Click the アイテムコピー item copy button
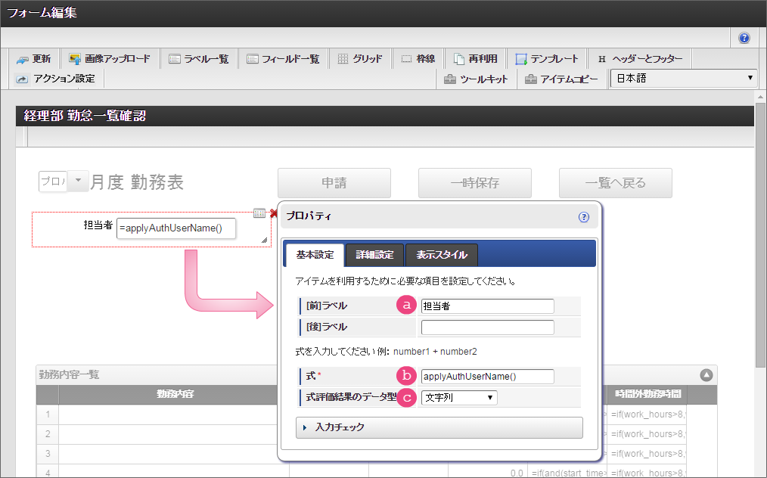Screen dimensions: 767x478 point(561,79)
